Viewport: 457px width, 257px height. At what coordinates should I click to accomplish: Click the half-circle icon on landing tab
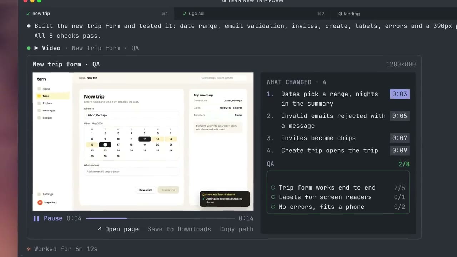(x=340, y=14)
